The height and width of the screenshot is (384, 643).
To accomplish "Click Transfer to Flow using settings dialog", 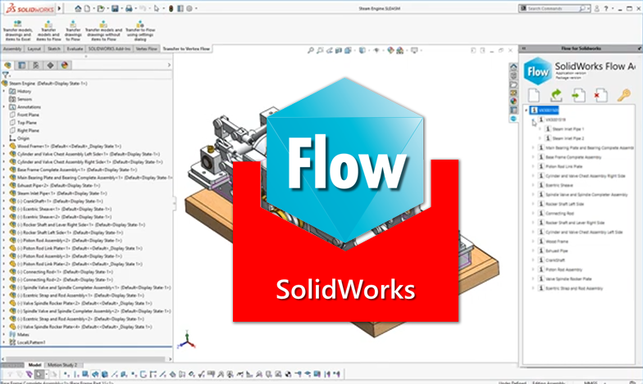I will tap(140, 31).
